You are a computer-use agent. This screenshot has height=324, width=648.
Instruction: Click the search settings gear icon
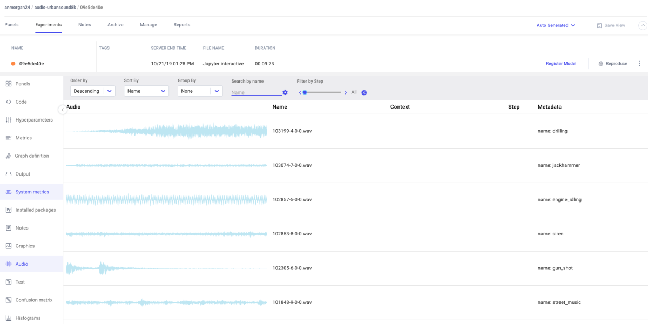click(285, 92)
